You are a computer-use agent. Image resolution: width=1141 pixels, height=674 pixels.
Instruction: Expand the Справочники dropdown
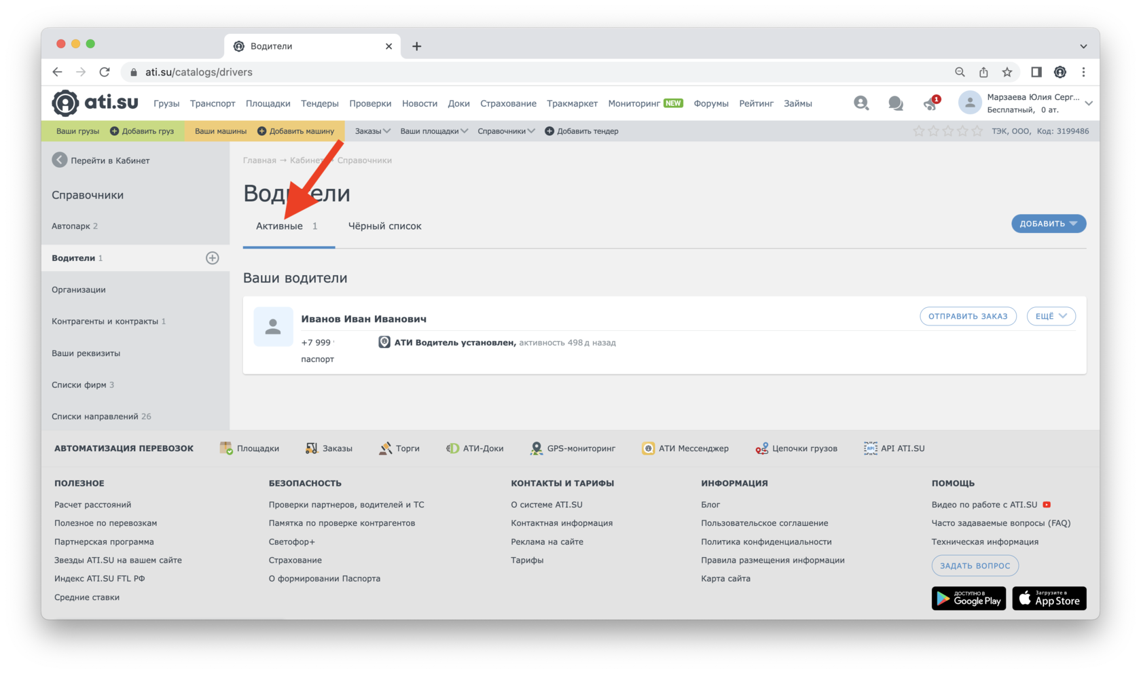(x=506, y=131)
